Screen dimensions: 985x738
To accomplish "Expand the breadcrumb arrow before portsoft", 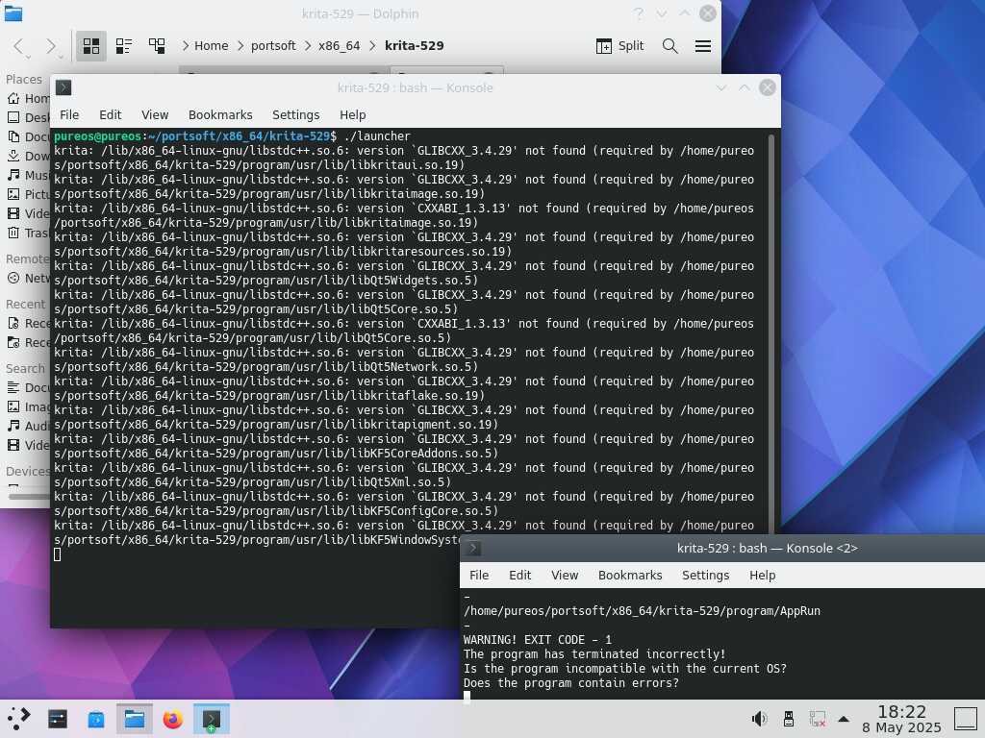I will (x=240, y=46).
